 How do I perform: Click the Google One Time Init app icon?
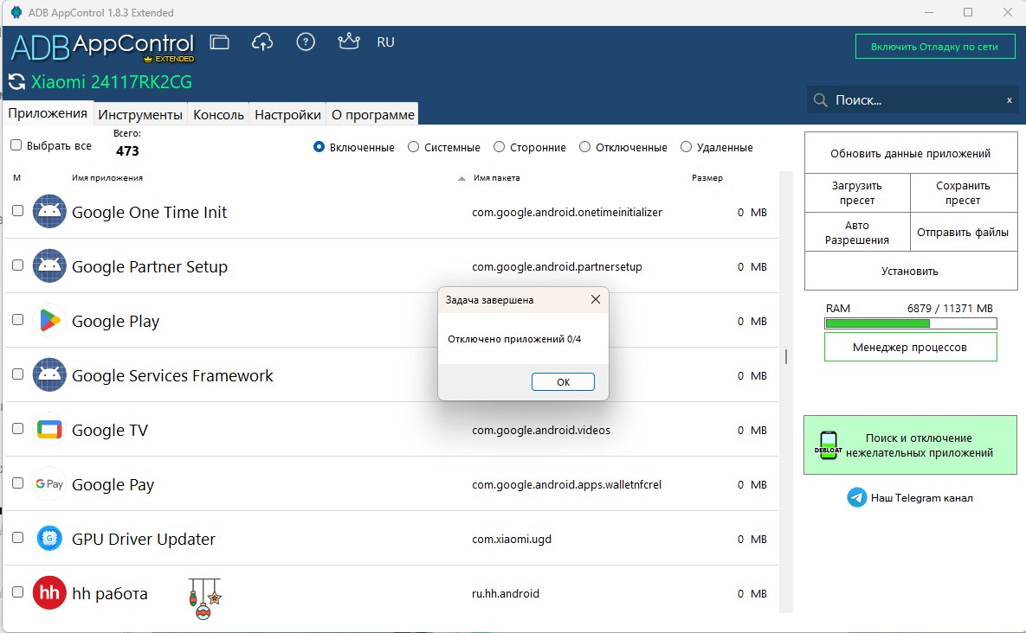[49, 212]
